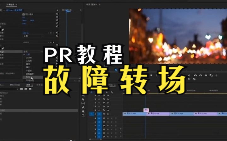Click the Extract button in Program monitor
Viewport: 227px width, 141px height.
201,75
